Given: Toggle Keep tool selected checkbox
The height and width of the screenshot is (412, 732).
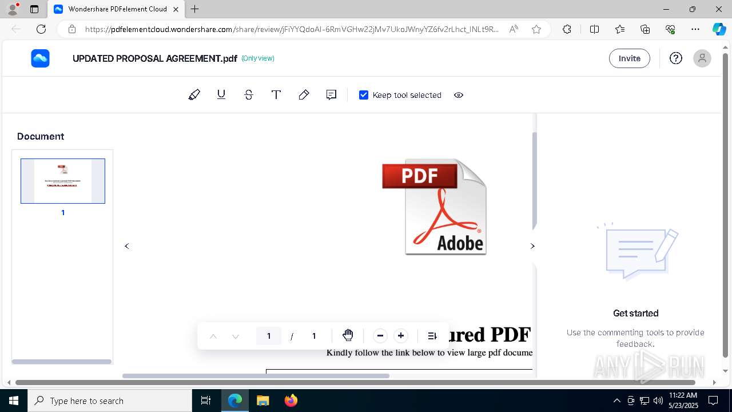Looking at the screenshot, I should click(364, 95).
